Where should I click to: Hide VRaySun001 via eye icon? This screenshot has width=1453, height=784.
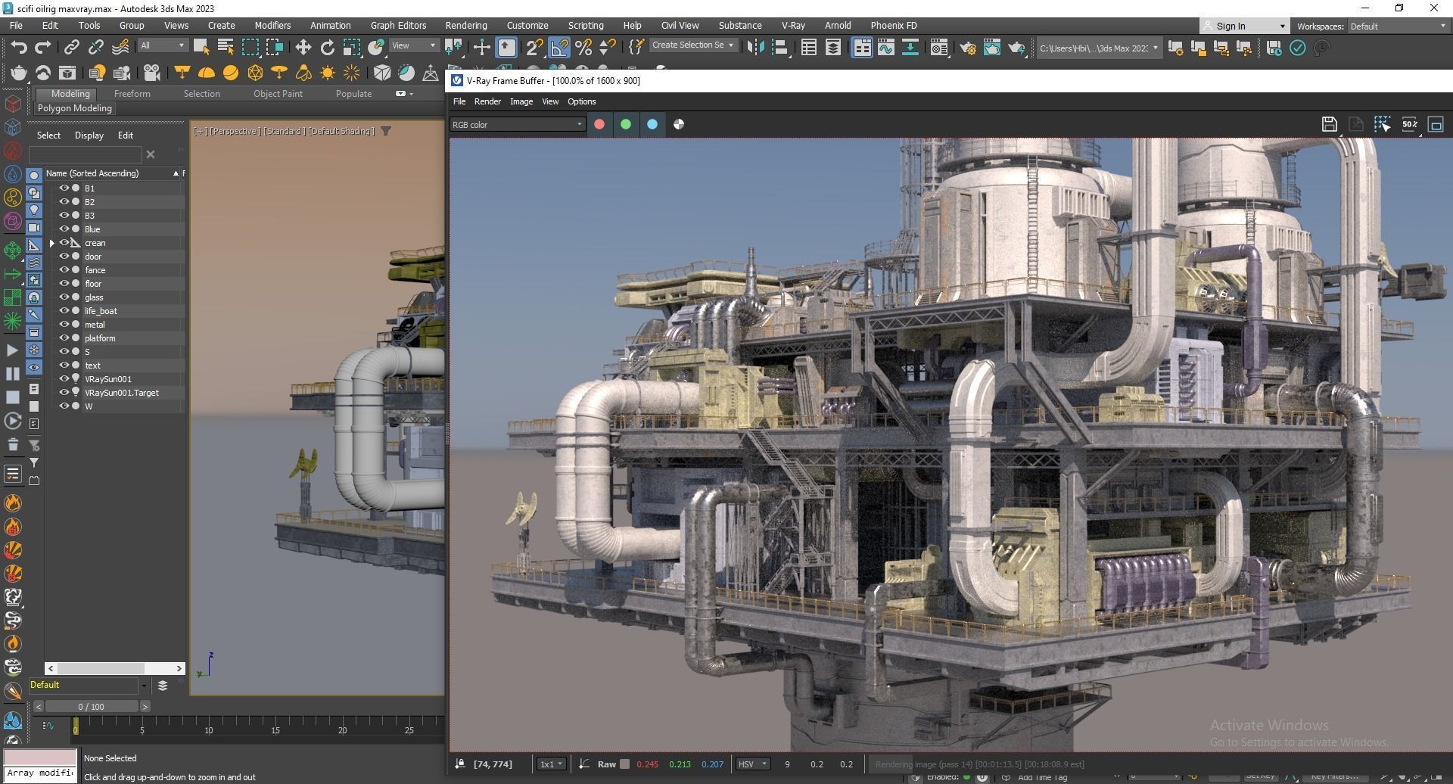pyautogui.click(x=64, y=378)
